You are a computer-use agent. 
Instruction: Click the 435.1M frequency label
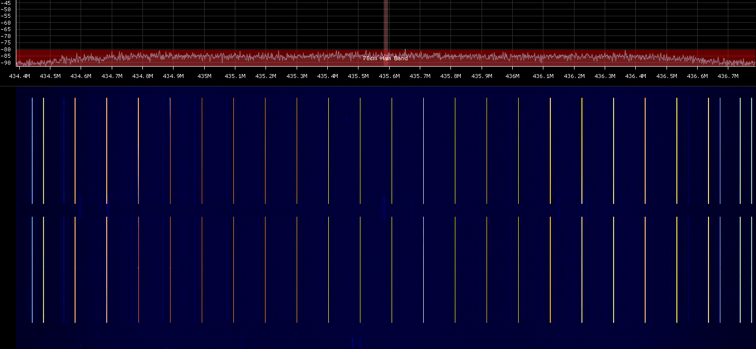coord(235,77)
